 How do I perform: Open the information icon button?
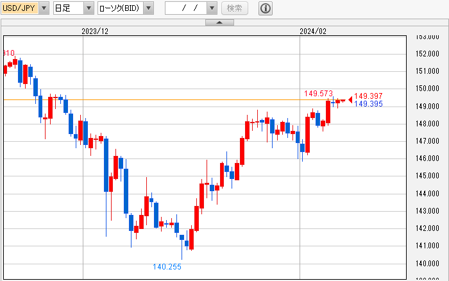(x=266, y=8)
